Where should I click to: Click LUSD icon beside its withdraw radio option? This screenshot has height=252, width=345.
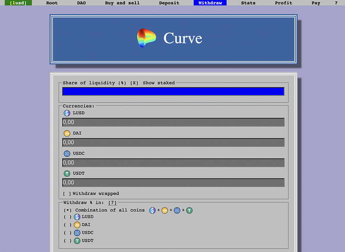(x=77, y=217)
